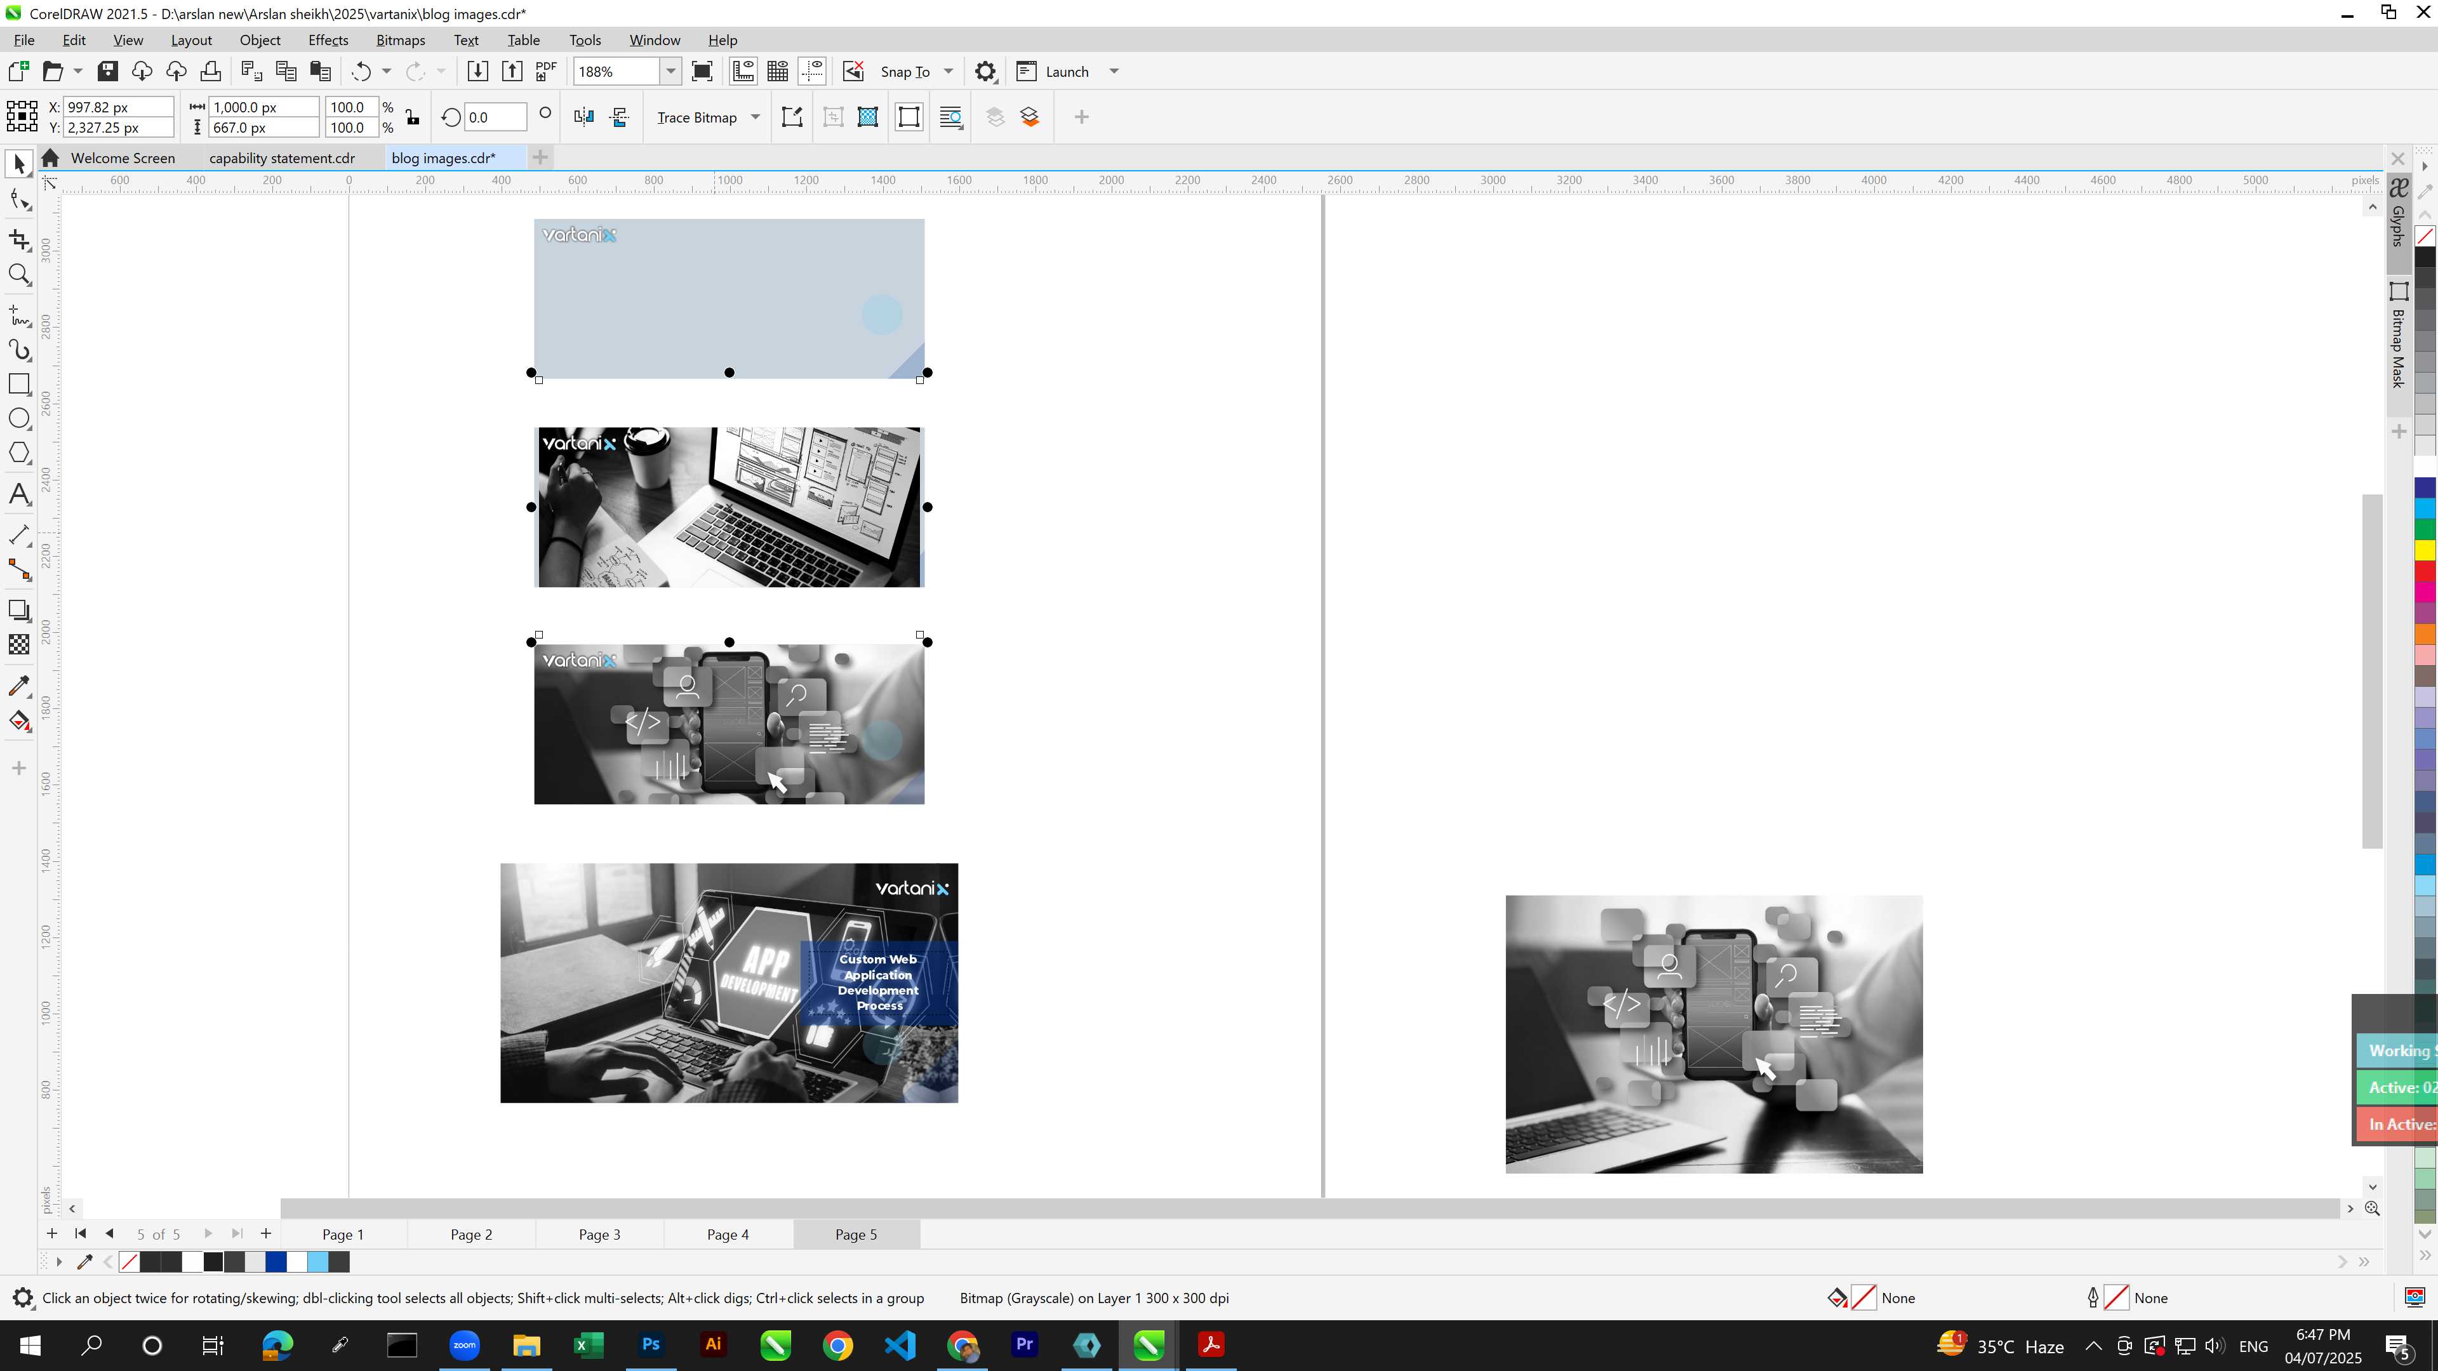
Task: Choose the no-color swatch in document palette
Action: 129,1262
